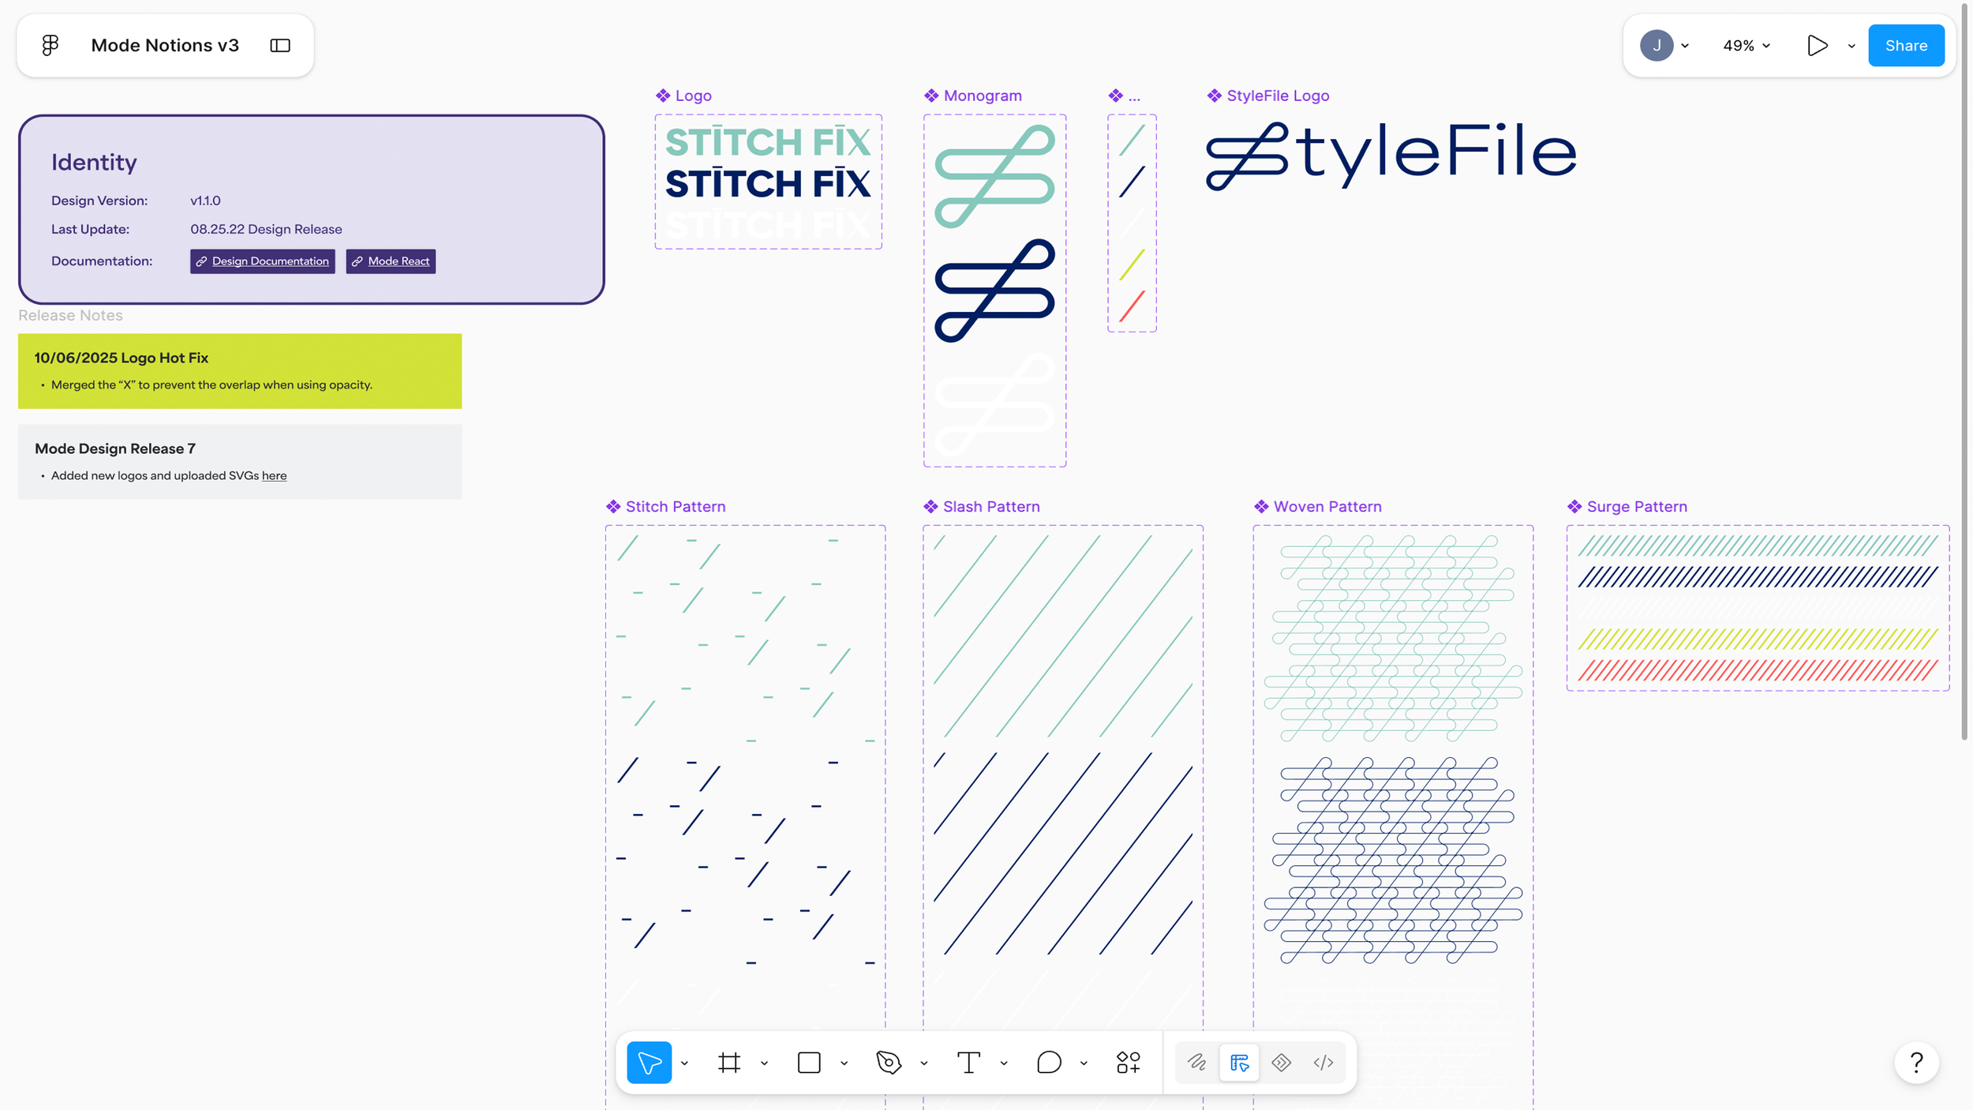This screenshot has width=1973, height=1110.
Task: Select the Move tool
Action: pyautogui.click(x=649, y=1062)
